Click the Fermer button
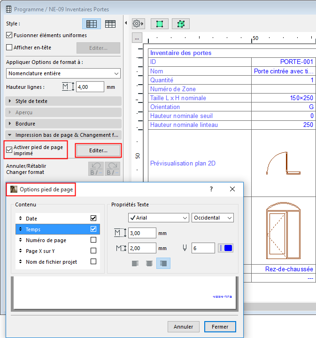The height and width of the screenshot is (338, 316). coord(220,327)
